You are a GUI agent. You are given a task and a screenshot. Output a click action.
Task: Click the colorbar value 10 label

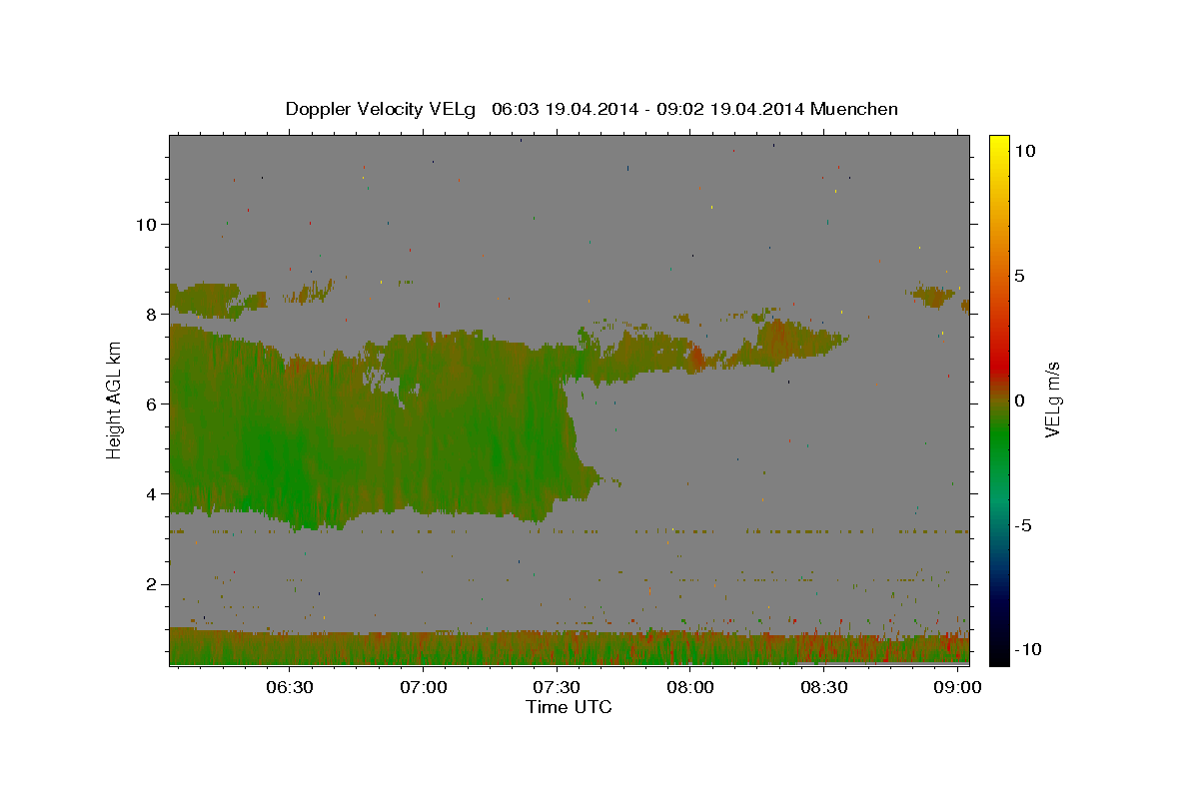pos(1024,151)
